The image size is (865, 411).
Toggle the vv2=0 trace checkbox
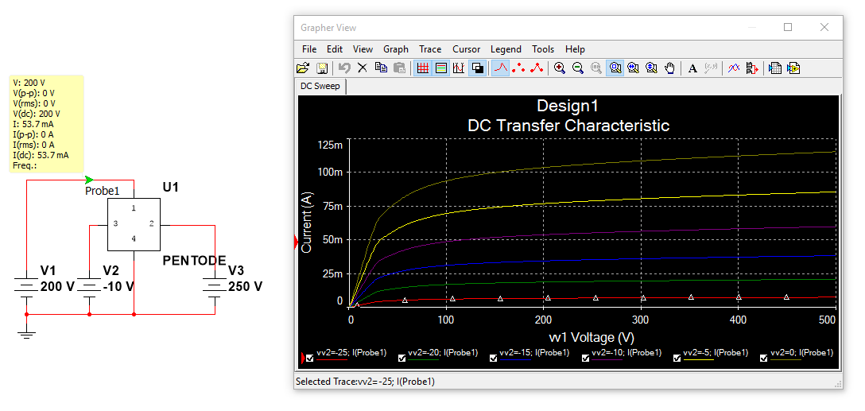764,358
